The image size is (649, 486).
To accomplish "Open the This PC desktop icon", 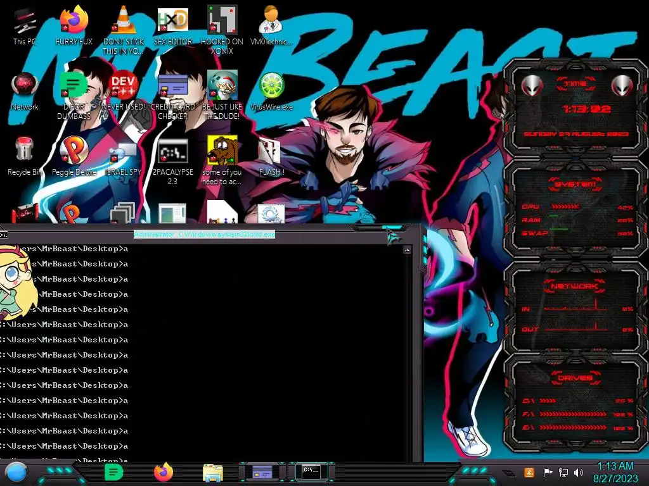I will pos(25,26).
